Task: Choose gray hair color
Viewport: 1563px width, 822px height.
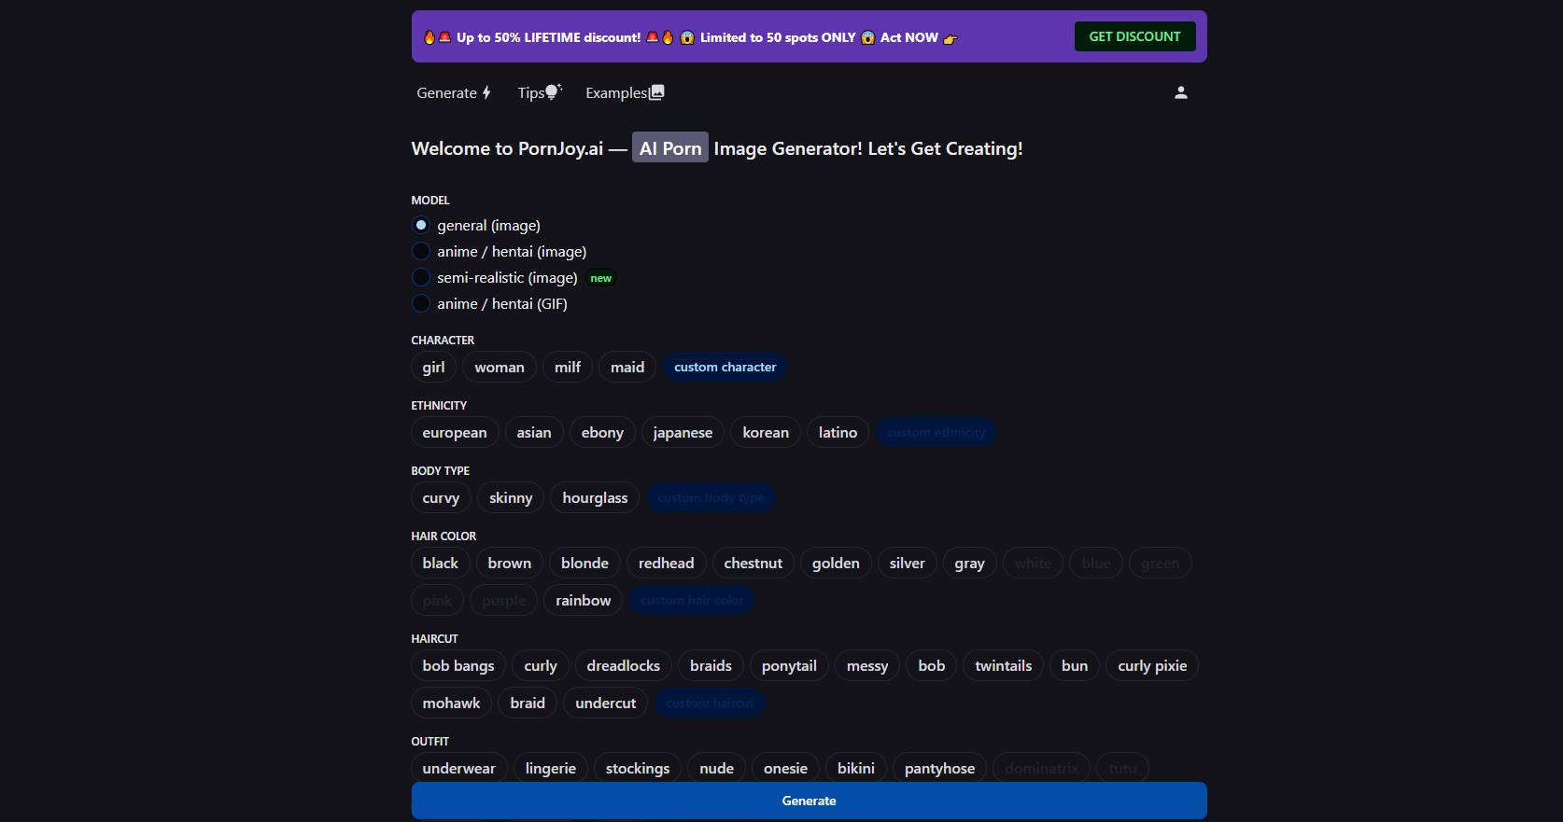Action: click(x=969, y=563)
